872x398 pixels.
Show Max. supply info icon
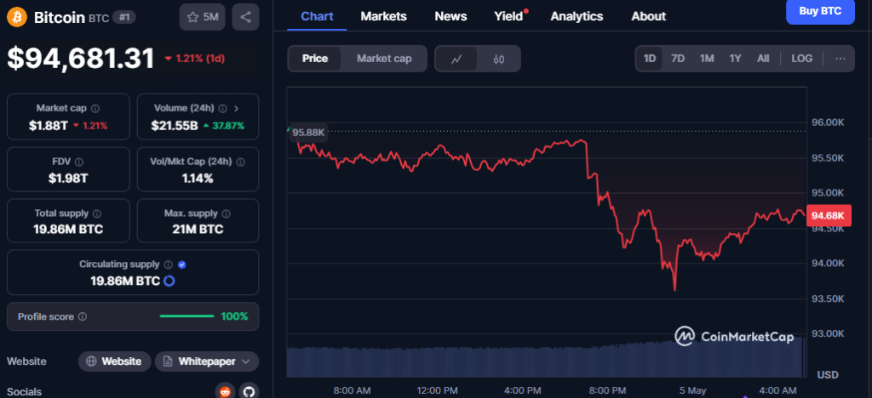point(227,213)
